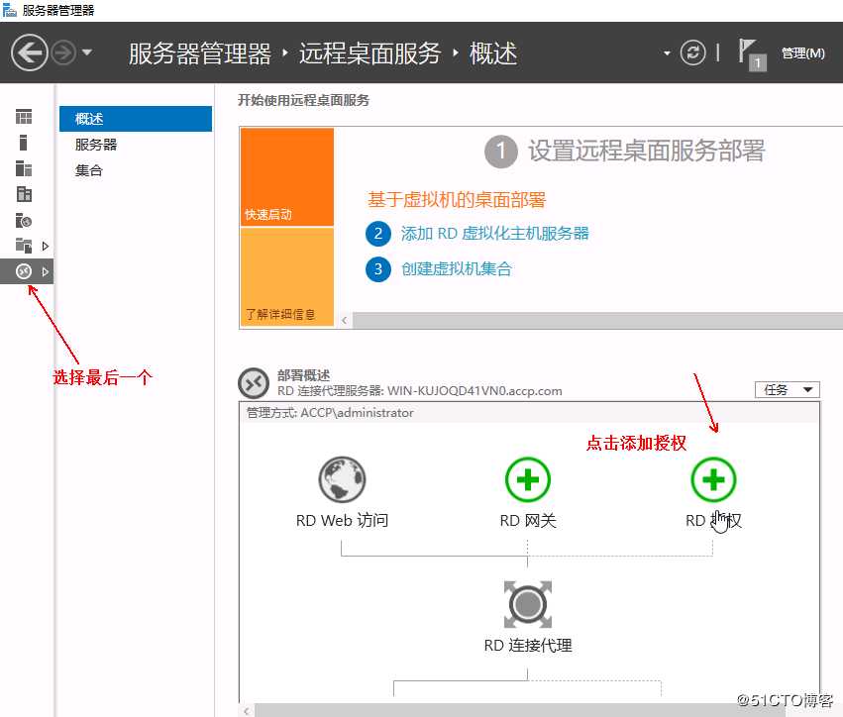Select the file and storage services icon

click(x=24, y=246)
